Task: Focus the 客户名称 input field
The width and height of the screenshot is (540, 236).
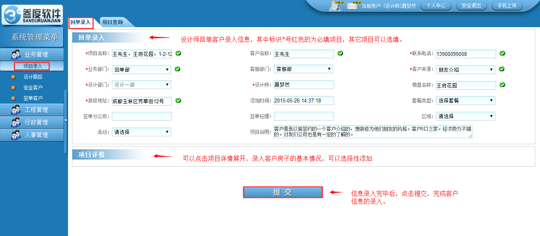Action: pos(304,54)
